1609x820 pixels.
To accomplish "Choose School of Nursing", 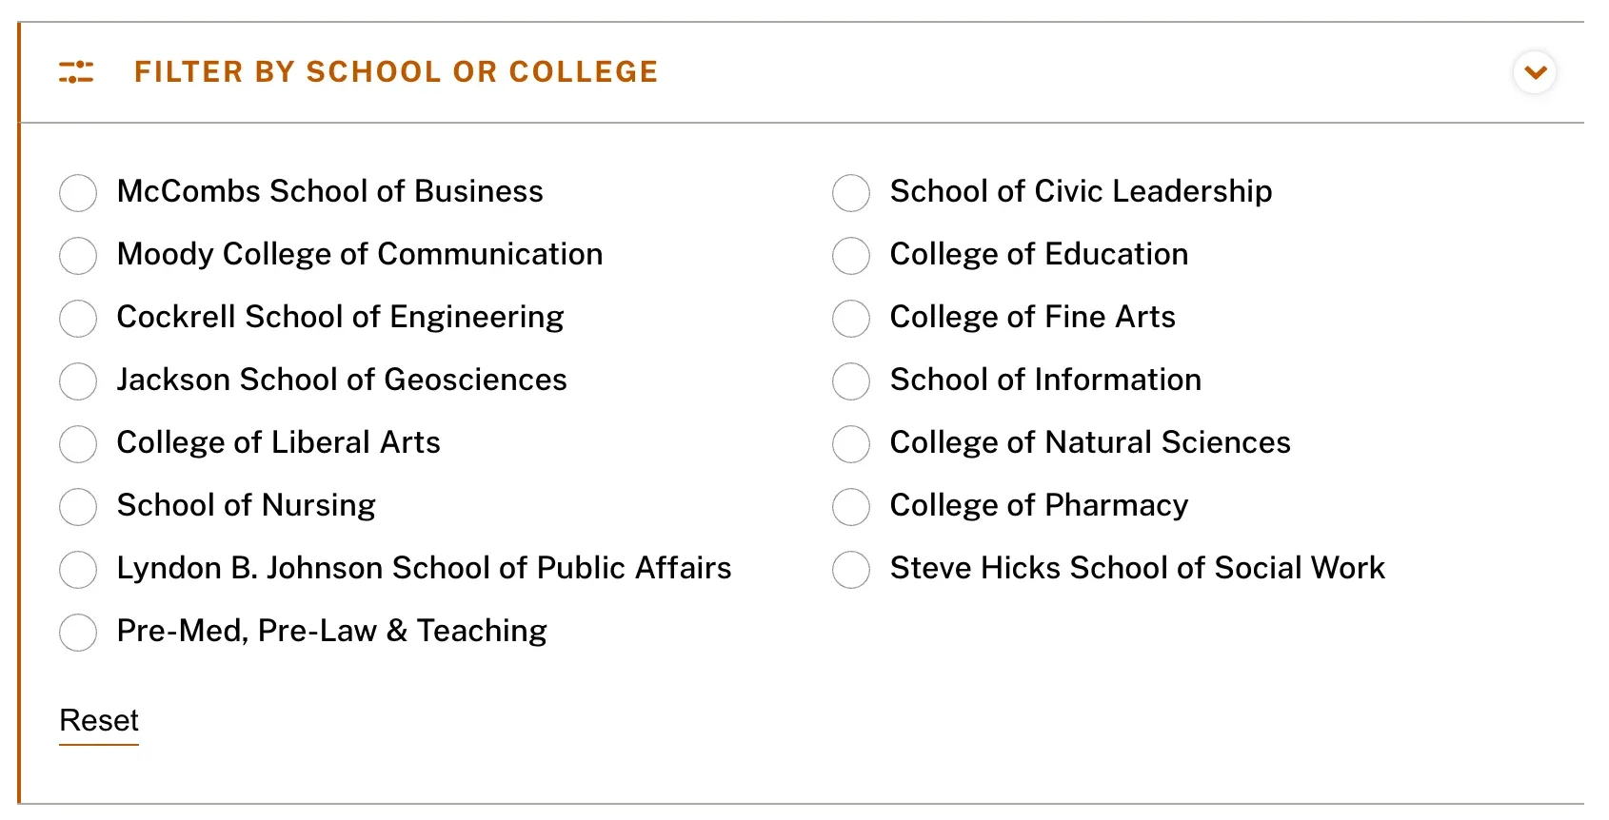I will click(77, 506).
